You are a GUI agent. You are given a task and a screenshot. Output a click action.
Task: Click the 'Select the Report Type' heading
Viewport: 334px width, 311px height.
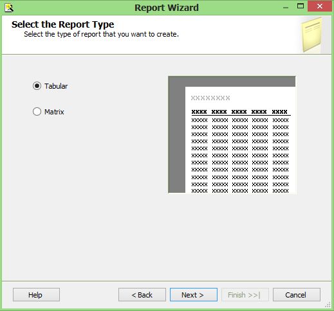pos(62,24)
